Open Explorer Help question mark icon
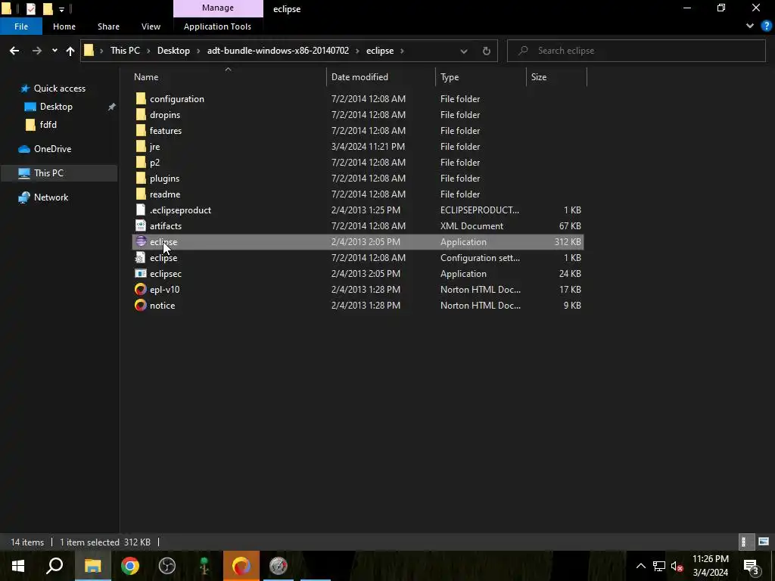This screenshot has width=775, height=581. [766, 26]
